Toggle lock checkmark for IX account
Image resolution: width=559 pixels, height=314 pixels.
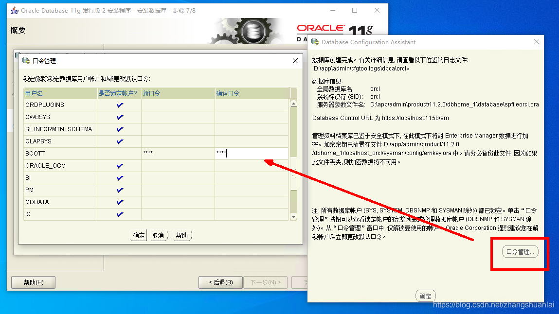[x=120, y=214]
